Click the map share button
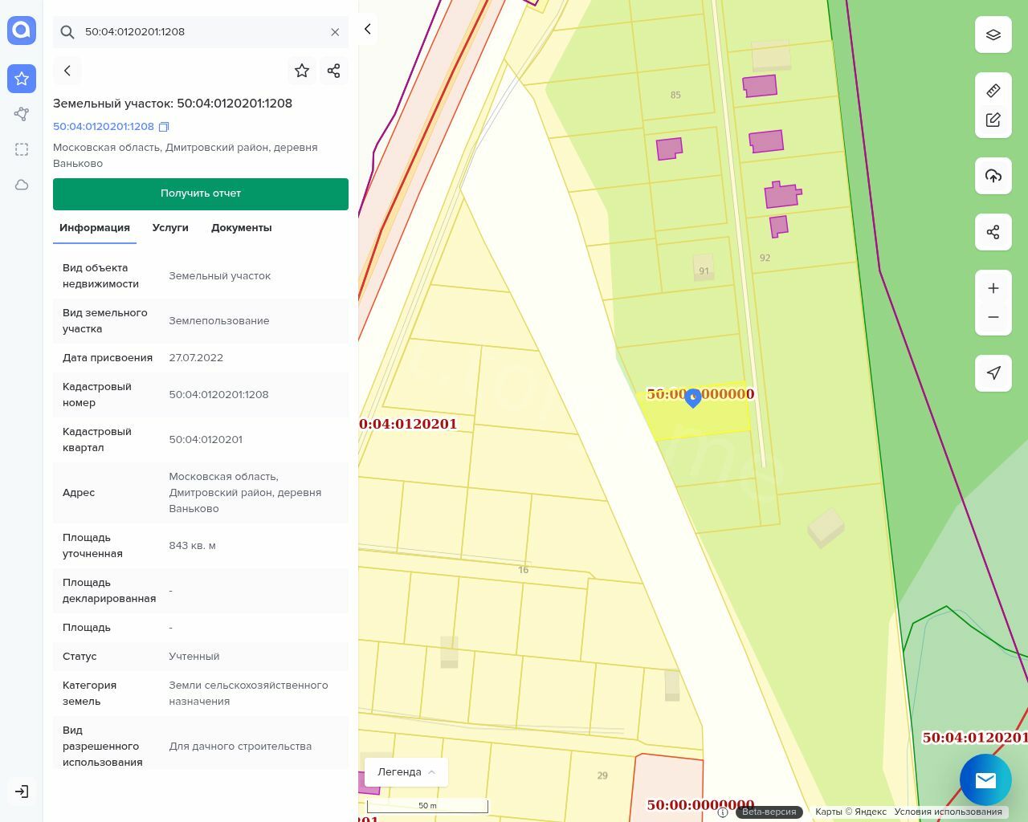Viewport: 1028px width, 822px height. pos(993,233)
